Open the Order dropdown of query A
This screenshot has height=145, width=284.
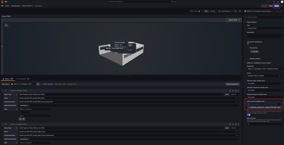tap(235, 94)
